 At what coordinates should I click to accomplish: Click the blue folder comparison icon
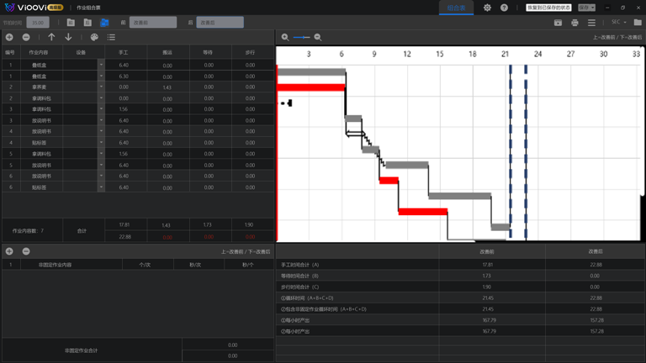pyautogui.click(x=104, y=23)
